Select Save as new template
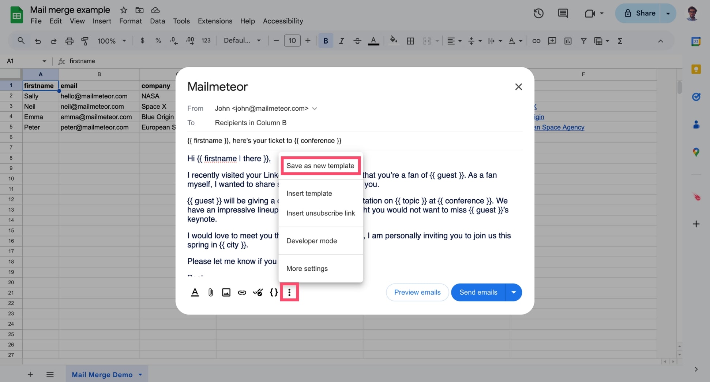 click(x=320, y=166)
